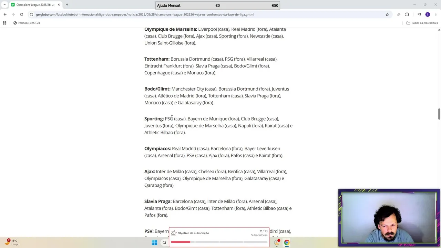Reload the page with the refresh icon
The height and width of the screenshot is (248, 441).
21,14
